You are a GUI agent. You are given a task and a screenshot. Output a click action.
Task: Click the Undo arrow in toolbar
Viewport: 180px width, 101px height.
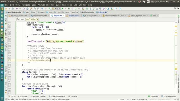pos(17,9)
